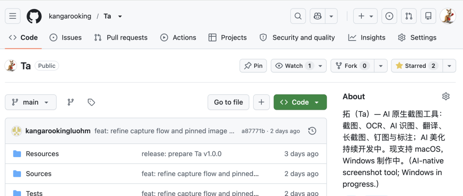Open Copilot chat icon

coord(318,16)
